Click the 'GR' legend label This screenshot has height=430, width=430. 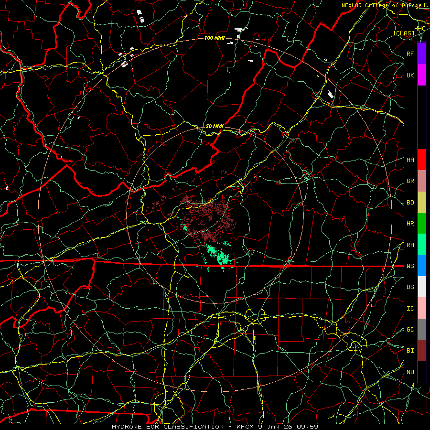[x=410, y=181]
